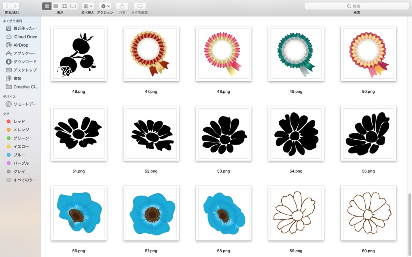The image size is (412, 257).
Task: Click the 53.png file name
Action: 223,171
